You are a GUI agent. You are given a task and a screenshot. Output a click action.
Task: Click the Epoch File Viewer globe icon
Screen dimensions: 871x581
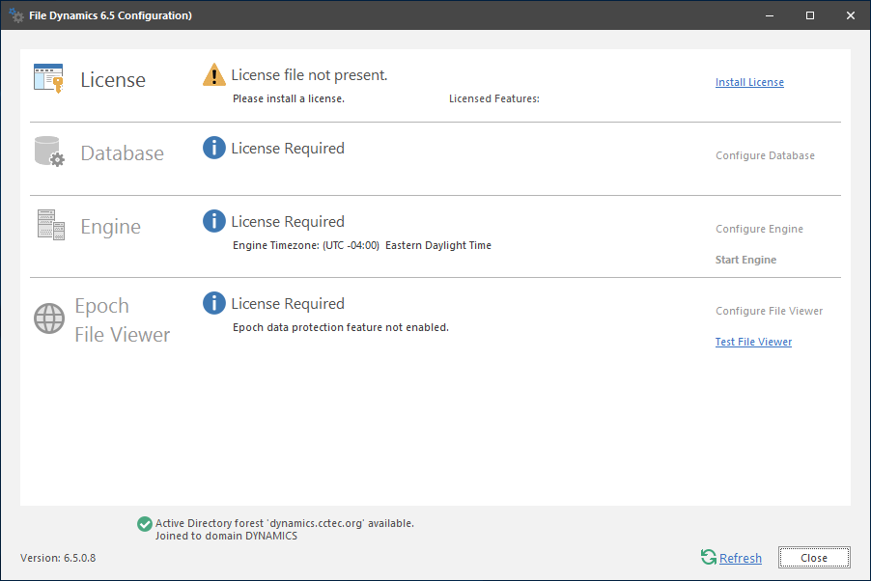49,318
